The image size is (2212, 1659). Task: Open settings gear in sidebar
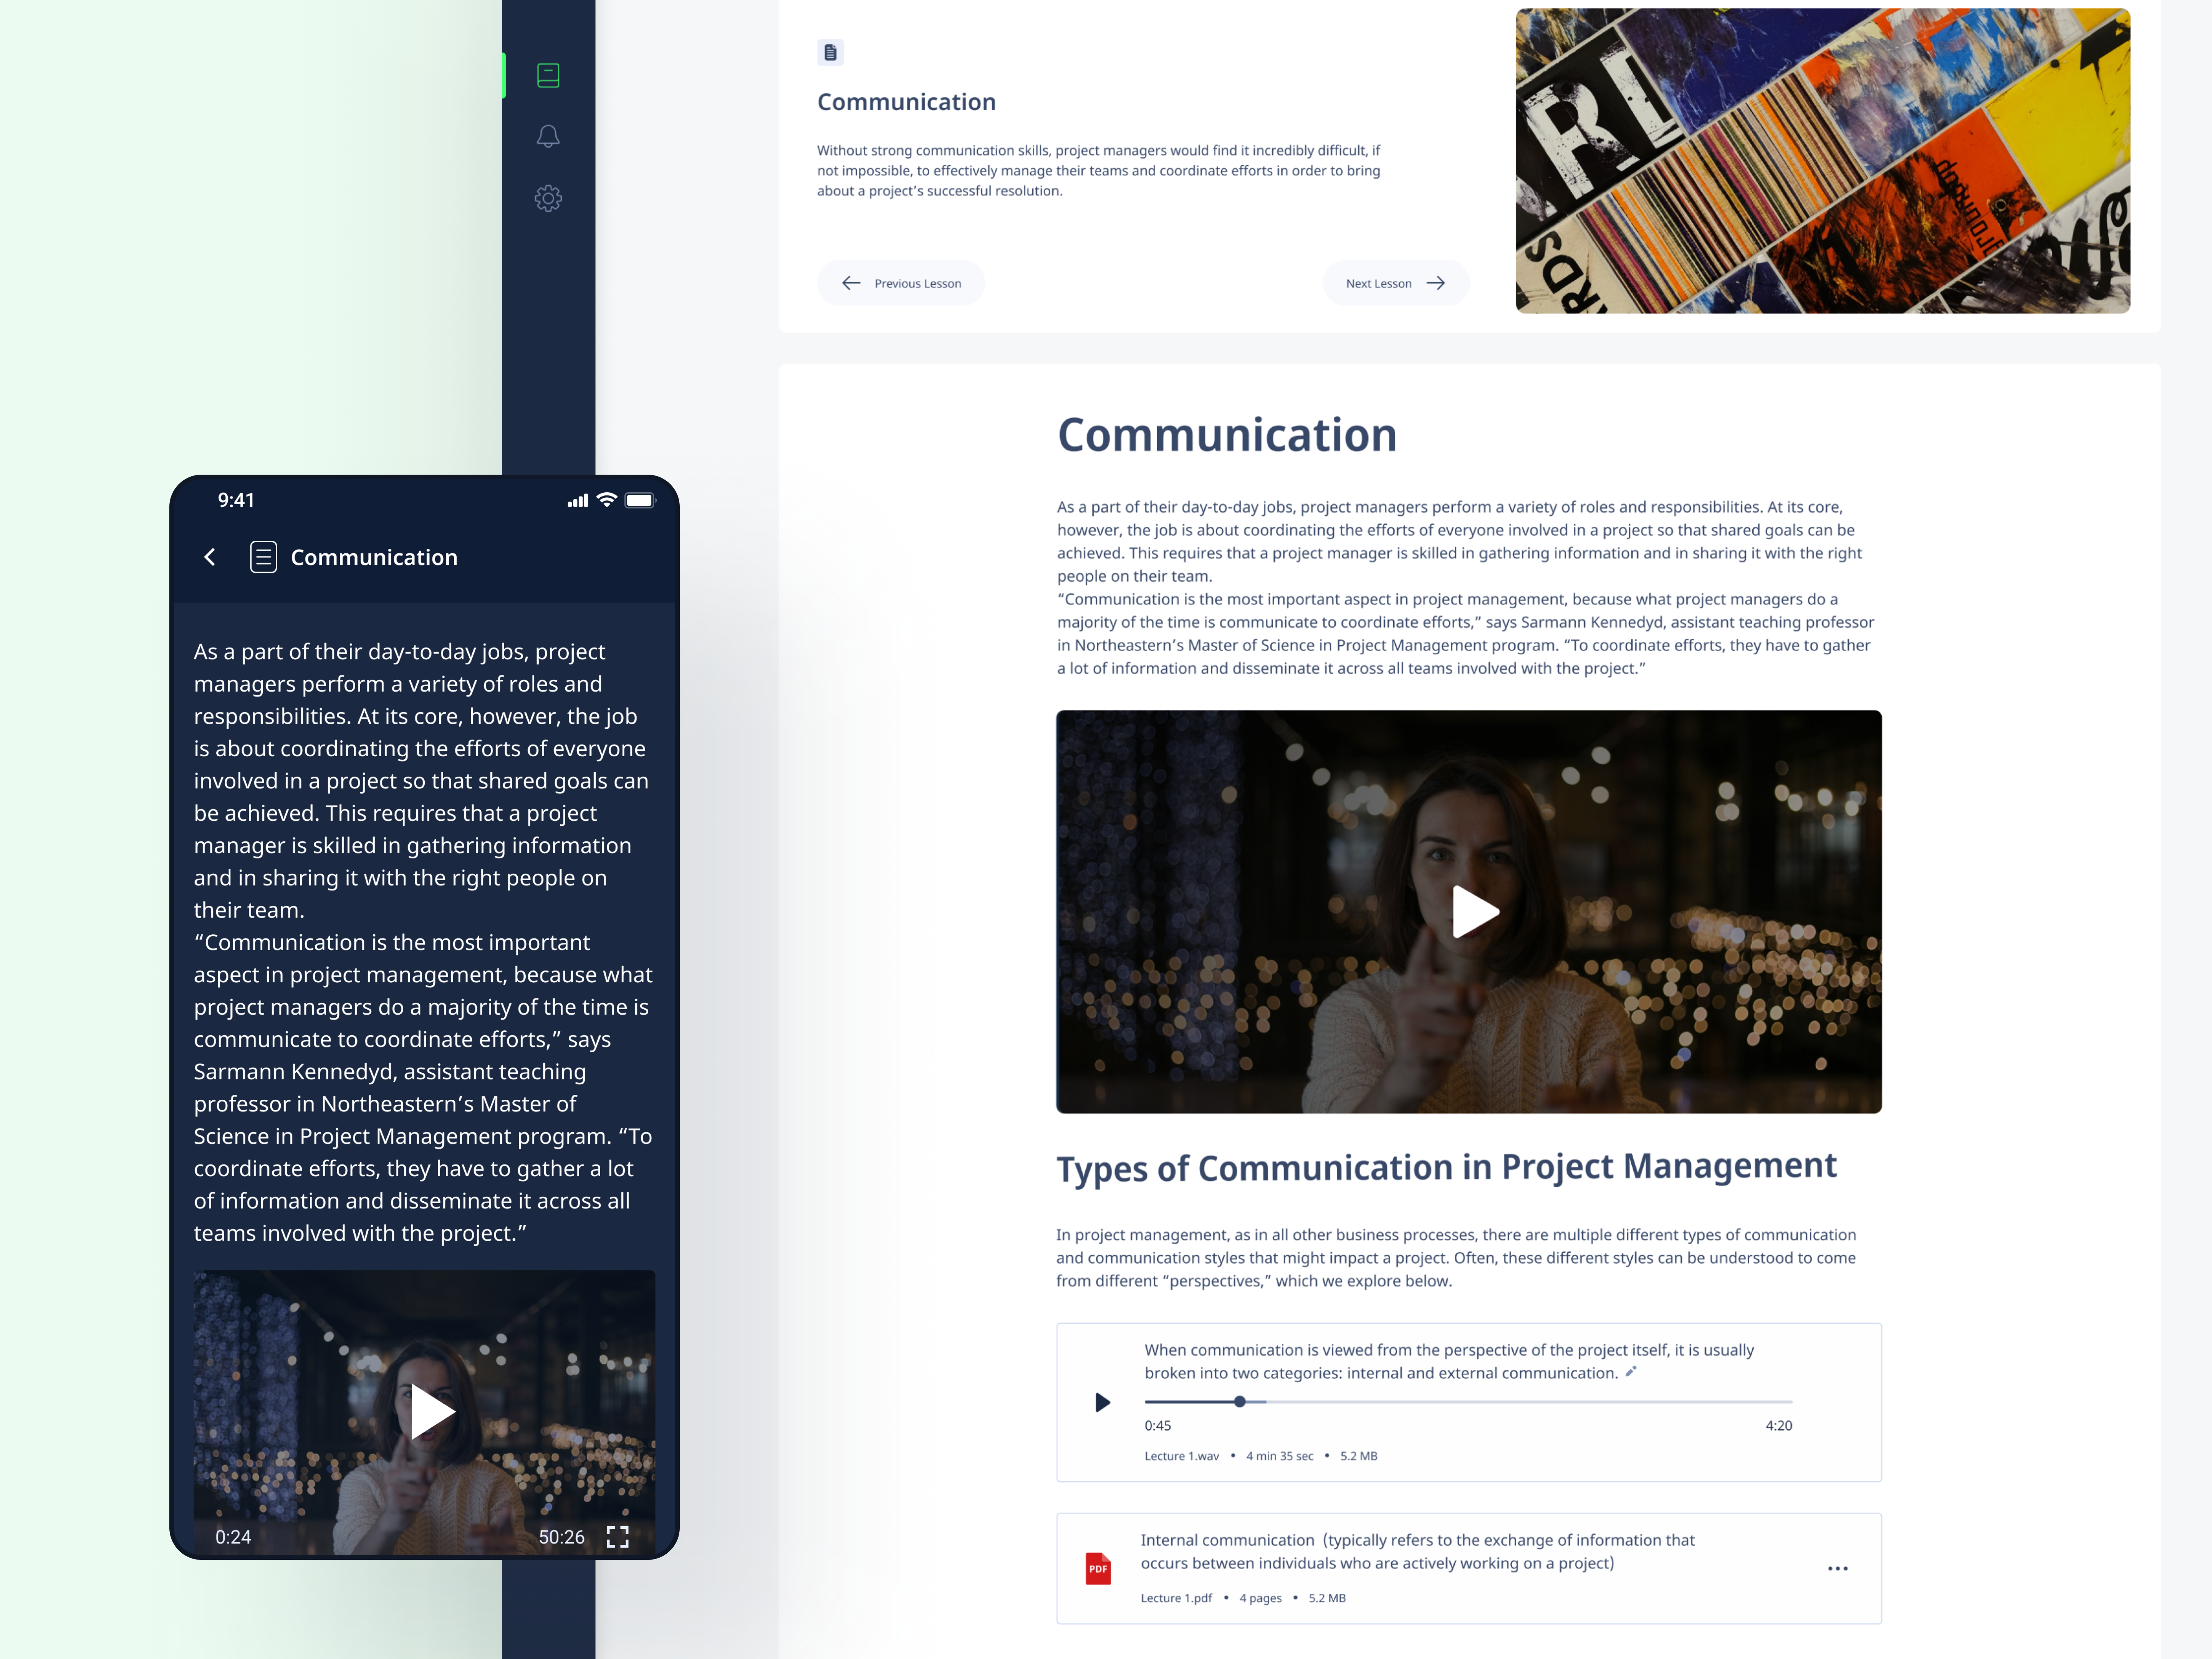pyautogui.click(x=548, y=198)
